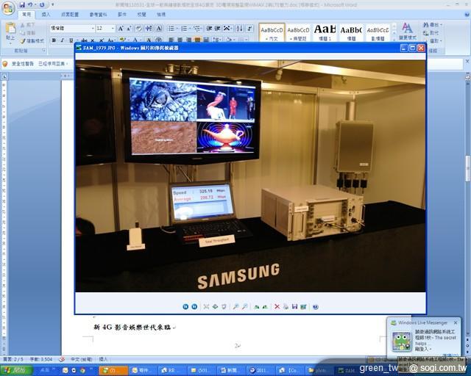This screenshot has height=376, width=471.
Task: Click the SAM_1979.JPG photo preview
Action: 250,176
